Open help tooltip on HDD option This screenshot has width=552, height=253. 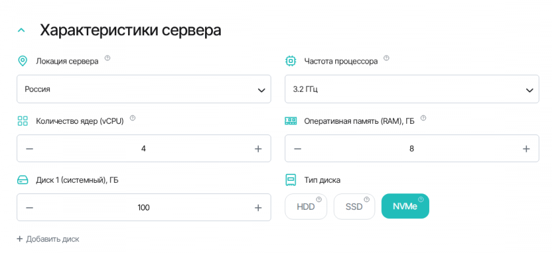point(319,199)
